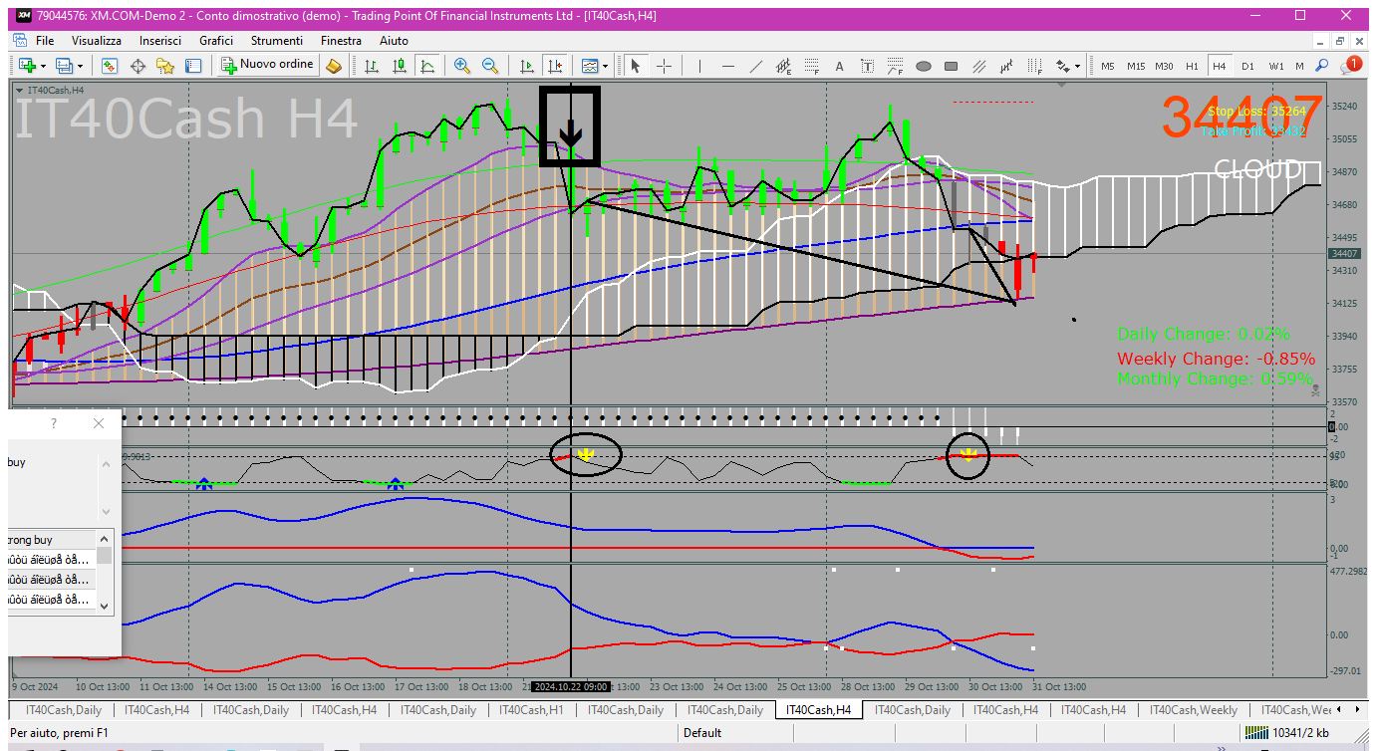Image resolution: width=1377 pixels, height=751 pixels.
Task: Open the Visualizza menu
Action: [x=97, y=41]
